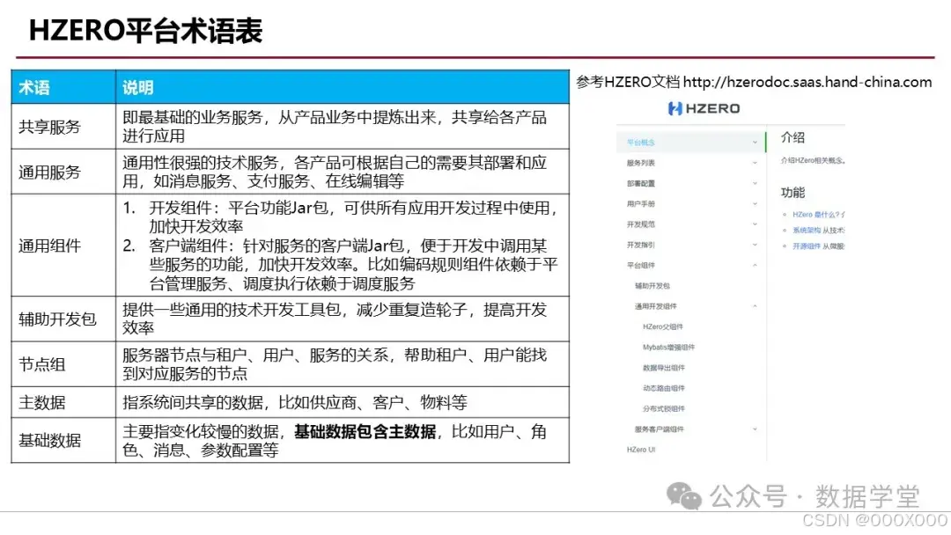Viewport: 951px width, 535px height.
Task: Expand the 开发指引 chevron
Action: [x=756, y=245]
